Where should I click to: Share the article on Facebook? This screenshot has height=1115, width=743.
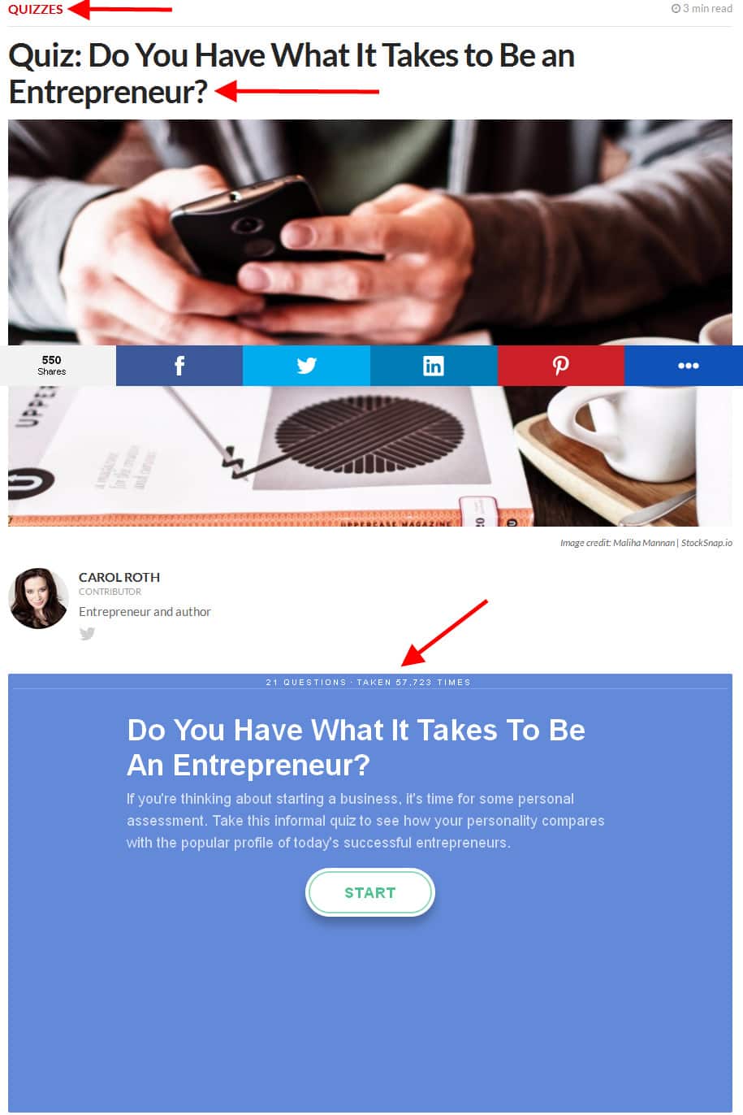point(179,366)
